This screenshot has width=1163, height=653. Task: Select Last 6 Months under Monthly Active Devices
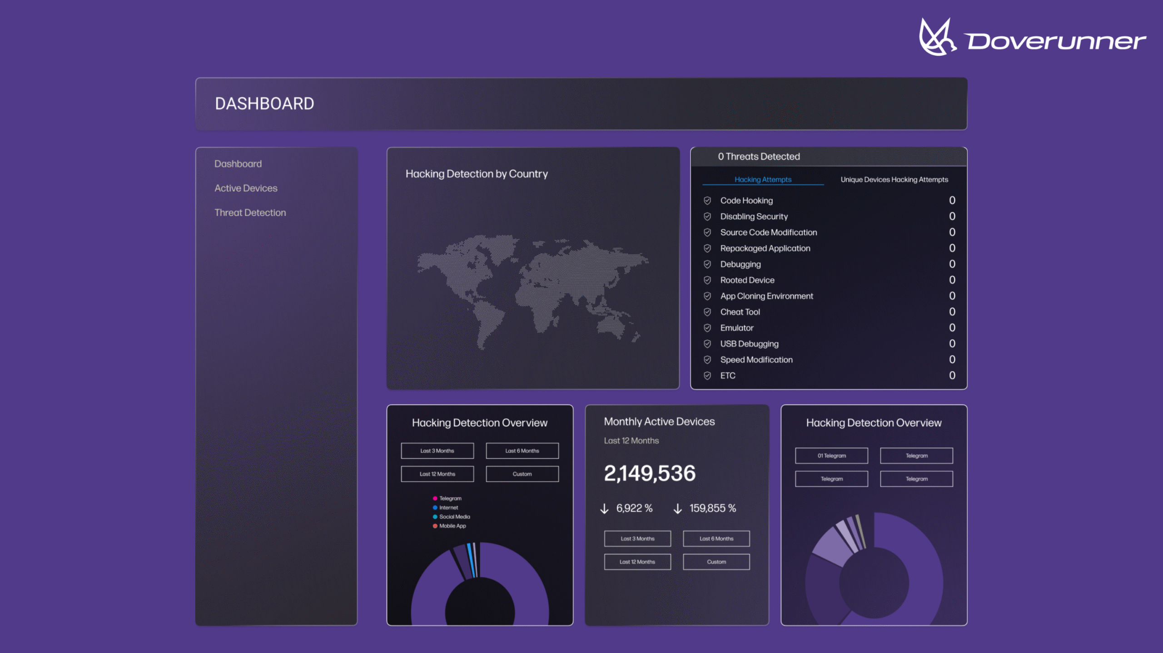716,539
